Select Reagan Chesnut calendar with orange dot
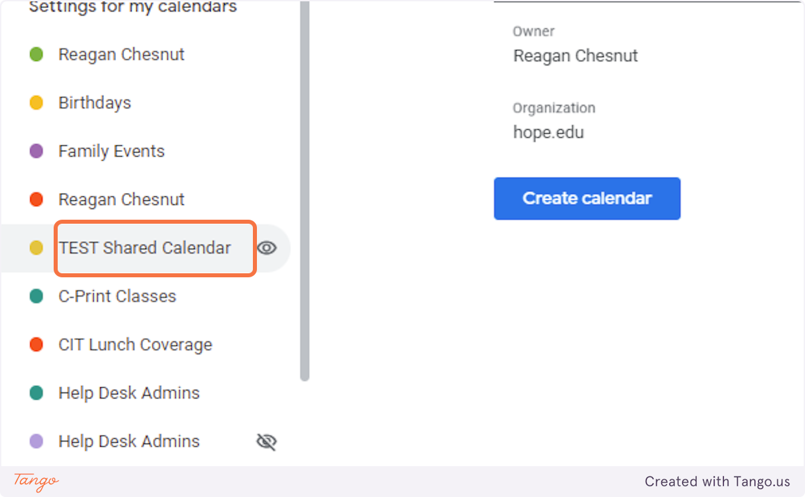Viewport: 805px width, 497px height. [121, 200]
